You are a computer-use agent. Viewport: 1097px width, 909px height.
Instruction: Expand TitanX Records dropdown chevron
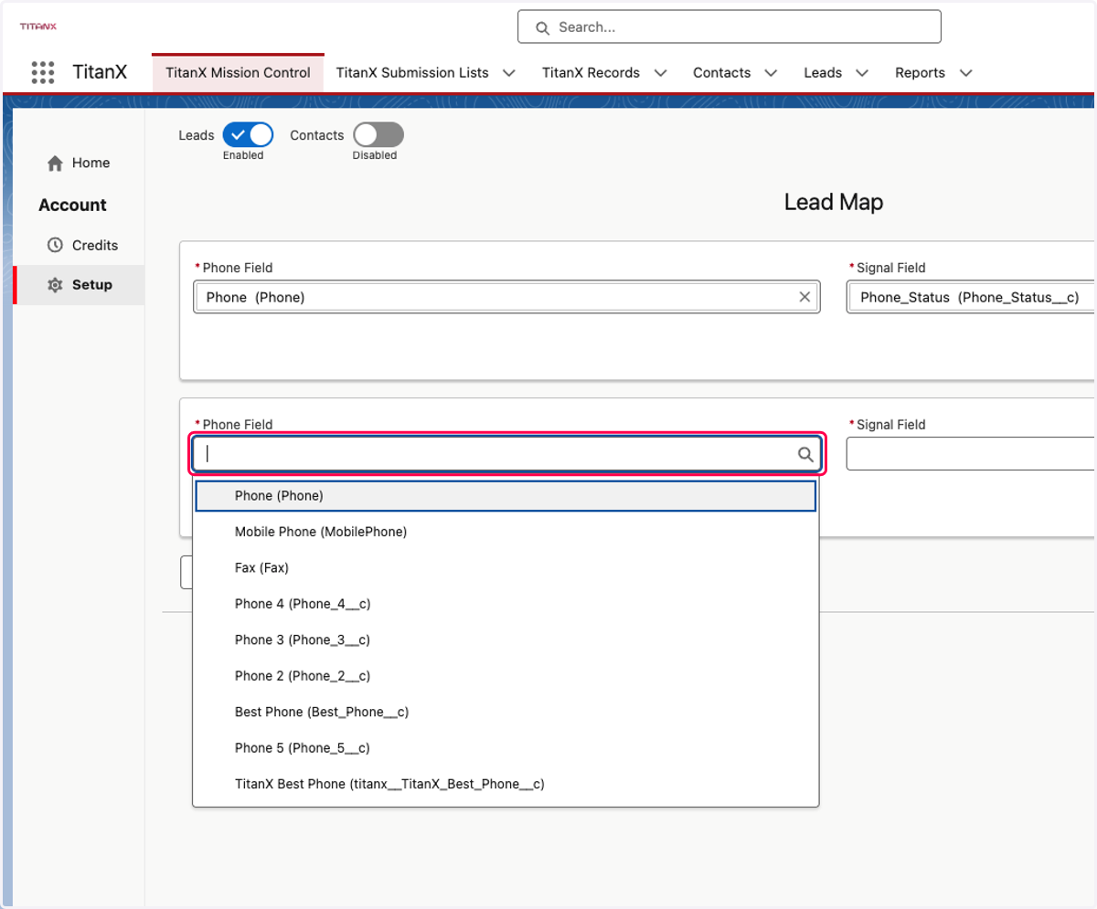[x=661, y=73]
